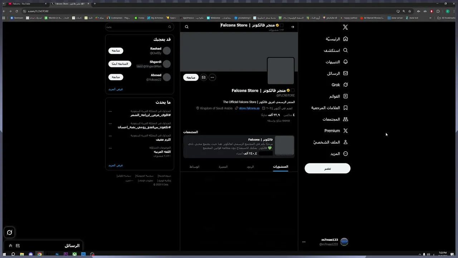Open the All Marvel Movies bookmark
The image size is (458, 258).
(x=372, y=18)
